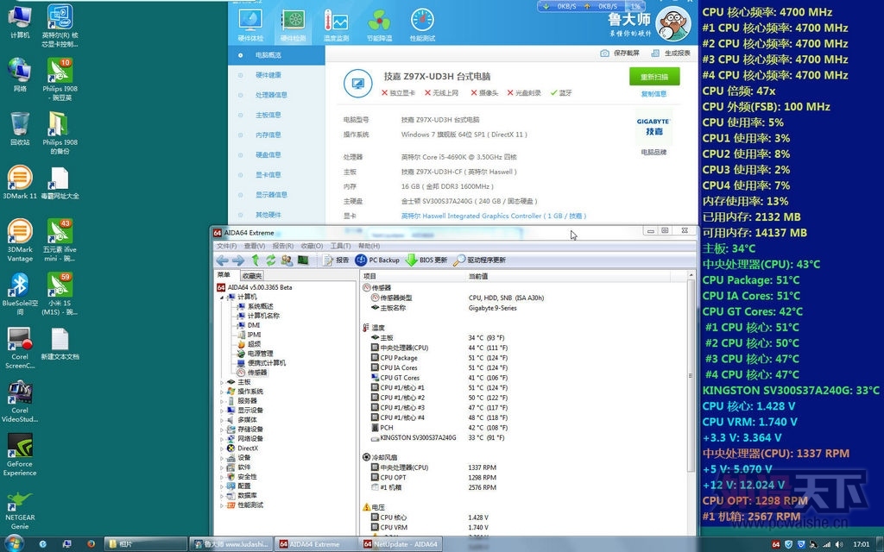
Task: Open the 查看(V) menu in AIDA64
Action: (255, 246)
